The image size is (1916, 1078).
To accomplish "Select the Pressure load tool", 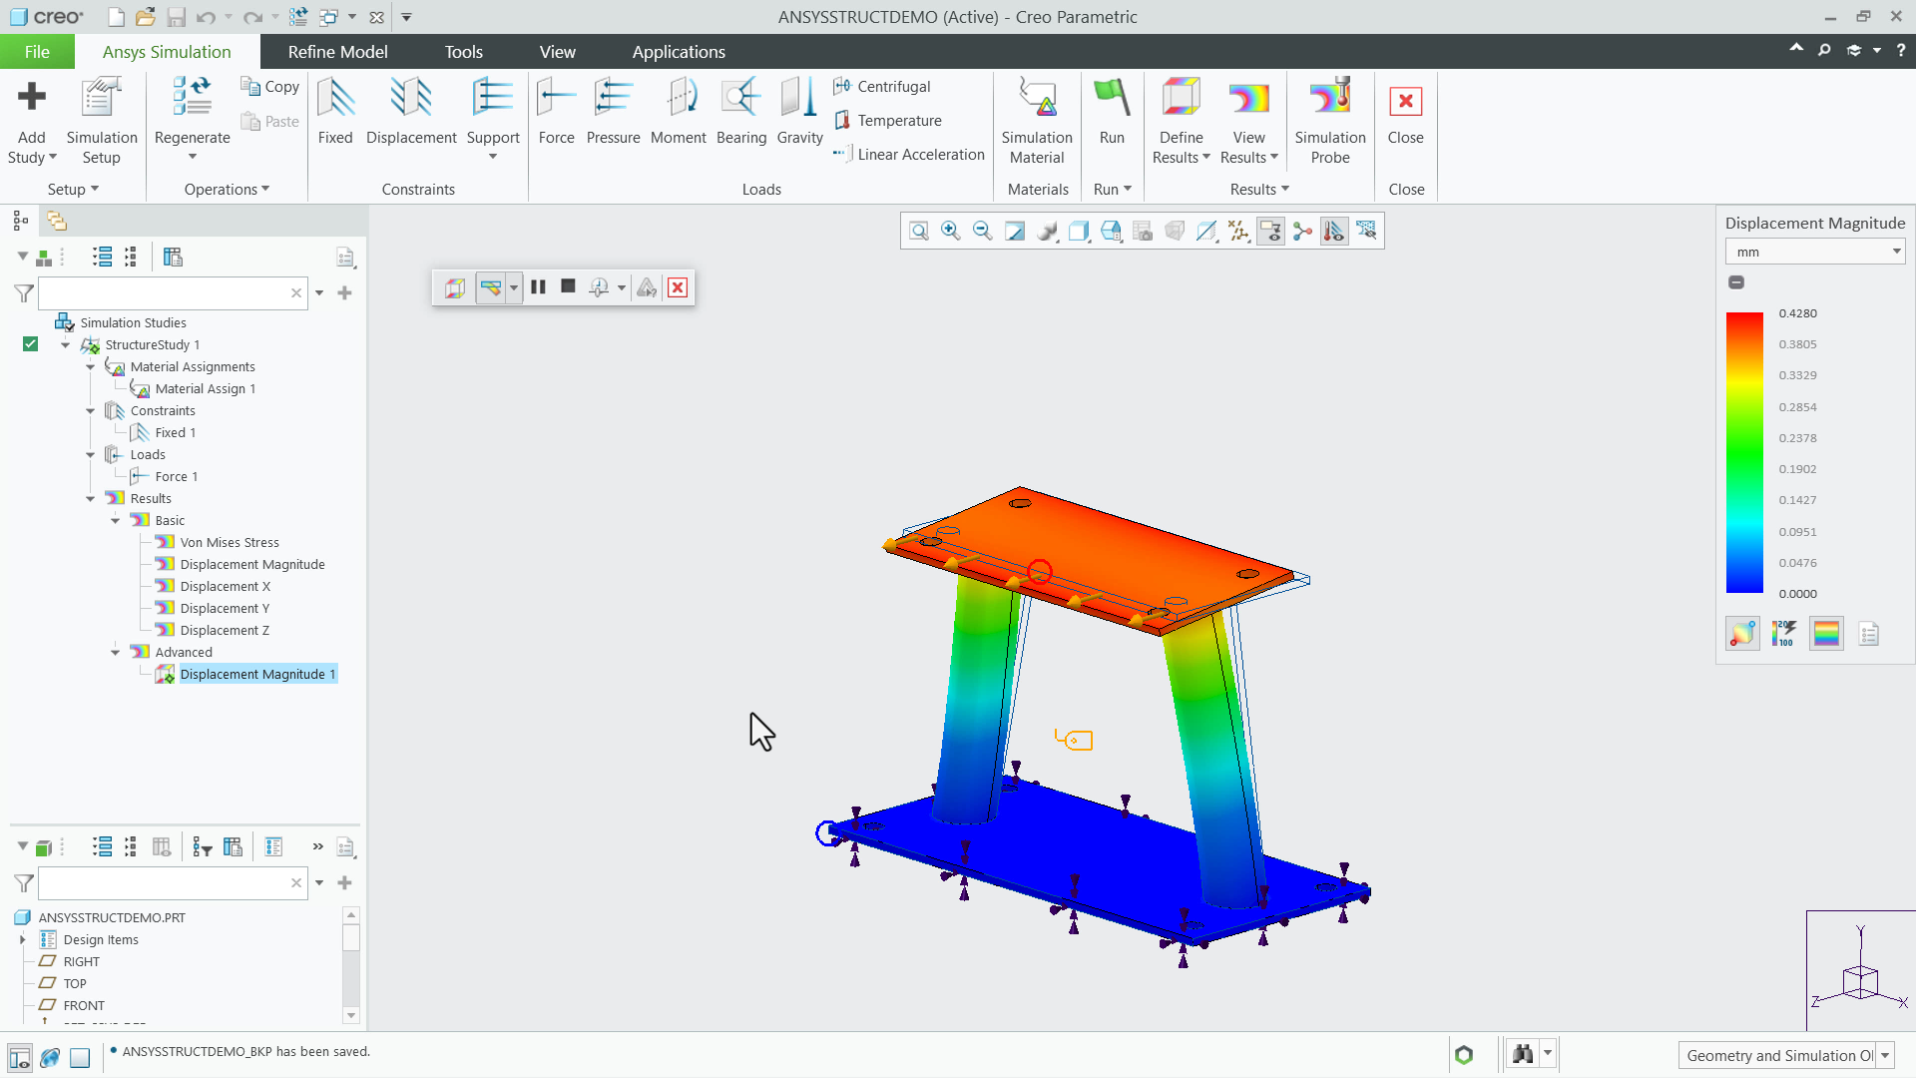I will (613, 113).
